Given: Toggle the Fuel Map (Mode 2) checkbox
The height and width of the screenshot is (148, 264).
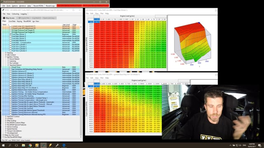Looking at the screenshot, I should point(10,36).
